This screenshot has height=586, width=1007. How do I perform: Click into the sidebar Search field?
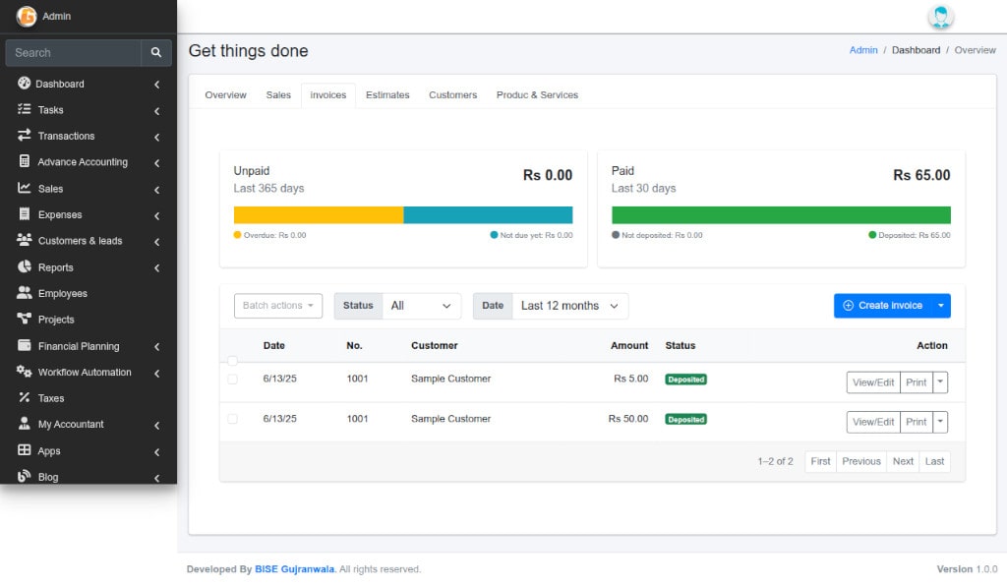coord(74,53)
